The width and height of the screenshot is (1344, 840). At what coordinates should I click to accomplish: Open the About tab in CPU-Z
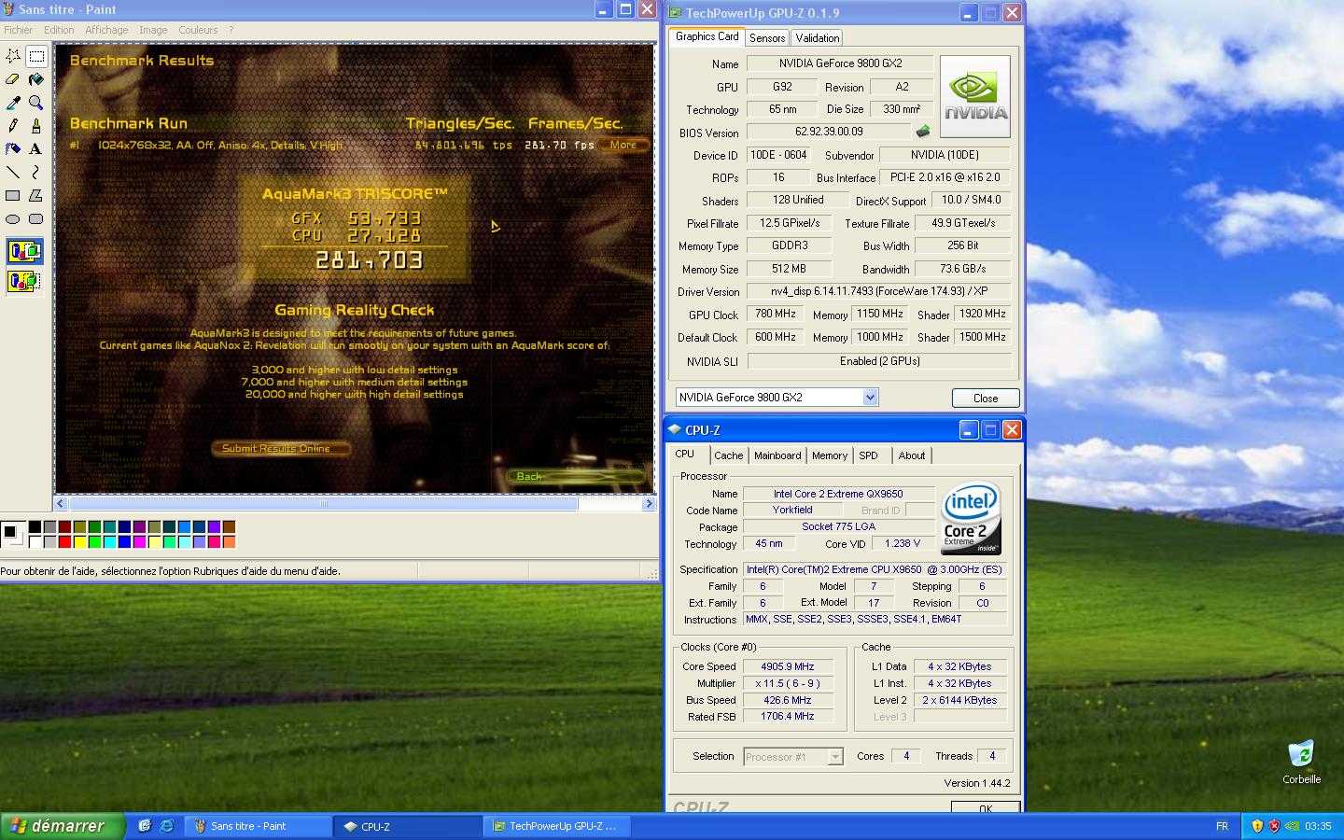911,455
